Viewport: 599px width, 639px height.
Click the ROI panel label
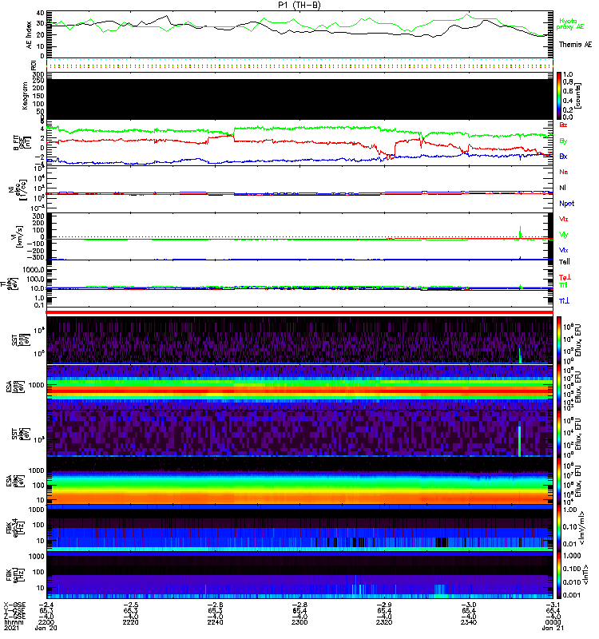(x=34, y=65)
